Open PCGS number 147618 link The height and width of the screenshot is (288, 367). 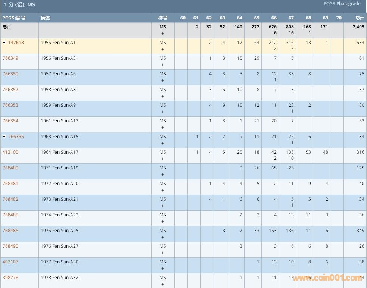click(16, 43)
